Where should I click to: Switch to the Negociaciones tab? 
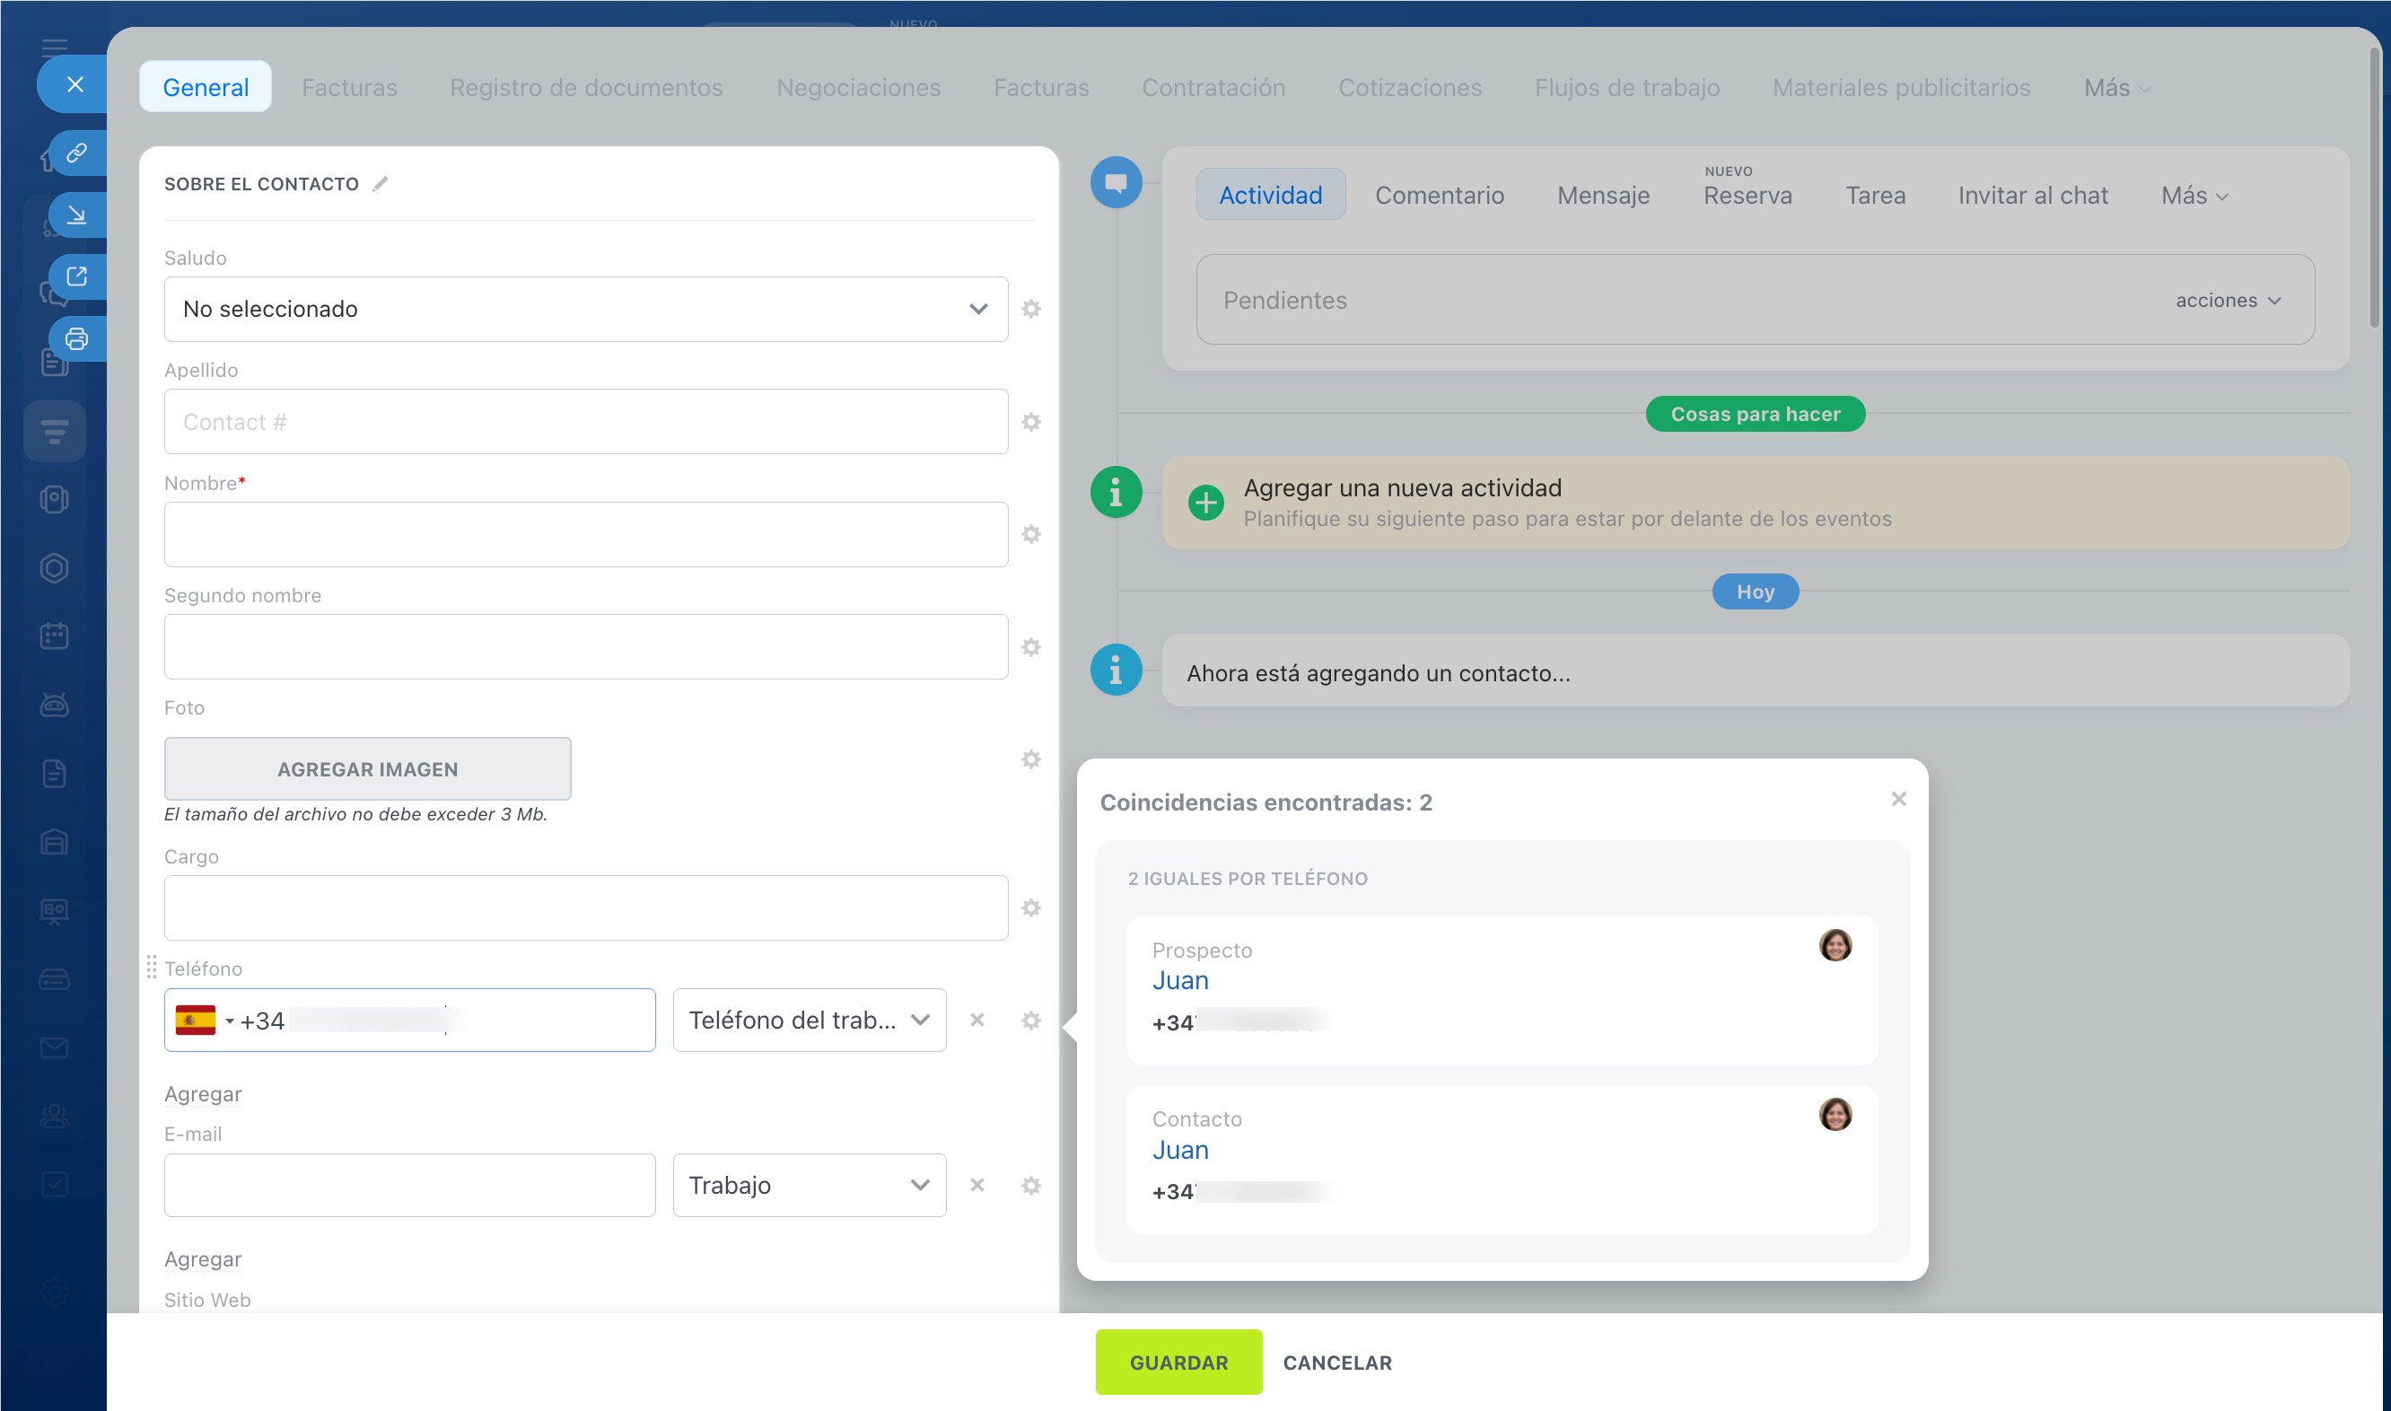click(857, 87)
